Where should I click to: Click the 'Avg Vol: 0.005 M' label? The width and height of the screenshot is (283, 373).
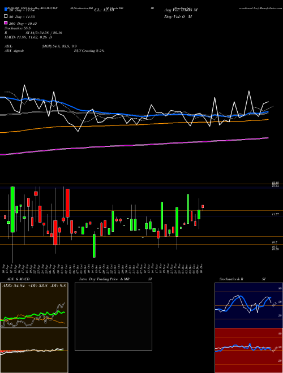point(181,10)
